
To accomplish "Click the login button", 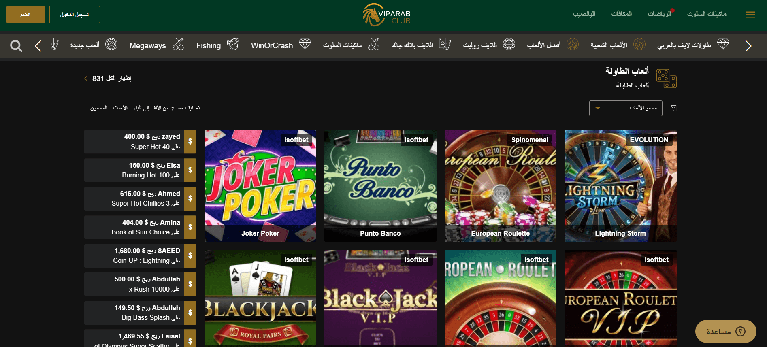I will (75, 15).
